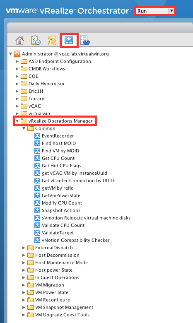
Task: Collapse the Common folder
Action: [24, 128]
